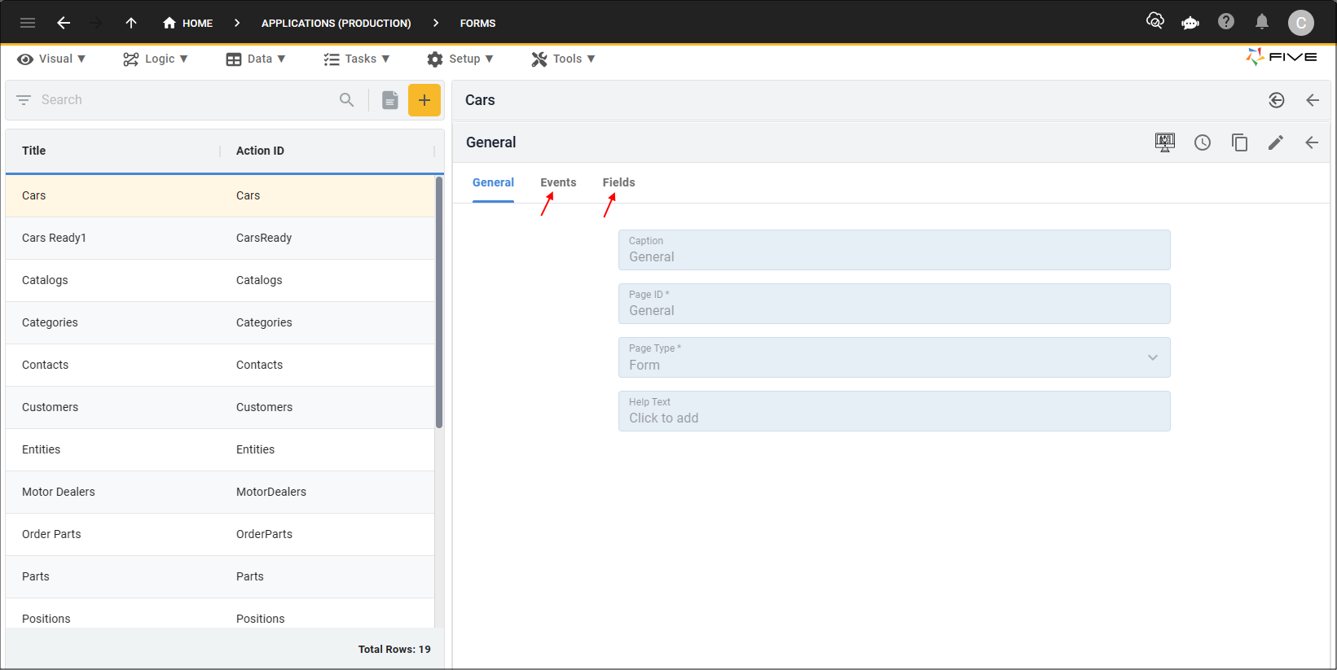Expand the Setup menu
This screenshot has width=1337, height=670.
click(460, 59)
